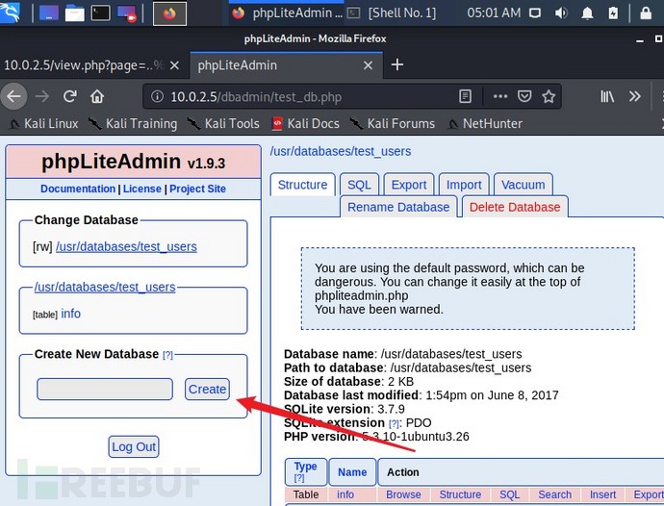Click the battery power indicator icon
This screenshot has height=506, width=664.
[x=613, y=13]
